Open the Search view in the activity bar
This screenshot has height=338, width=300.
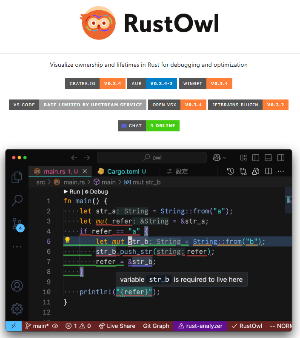click(x=17, y=200)
